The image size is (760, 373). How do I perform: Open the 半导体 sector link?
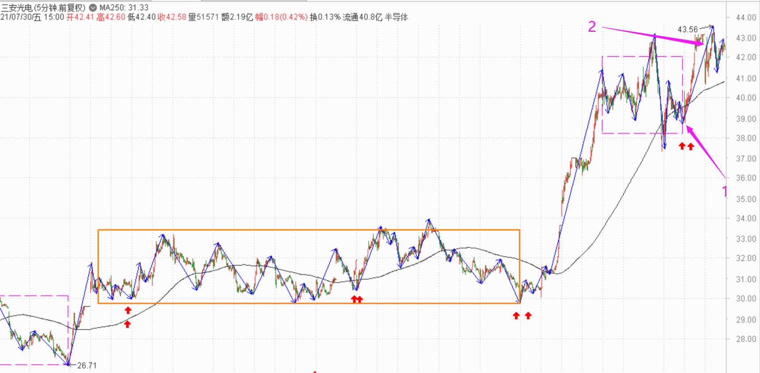click(396, 17)
